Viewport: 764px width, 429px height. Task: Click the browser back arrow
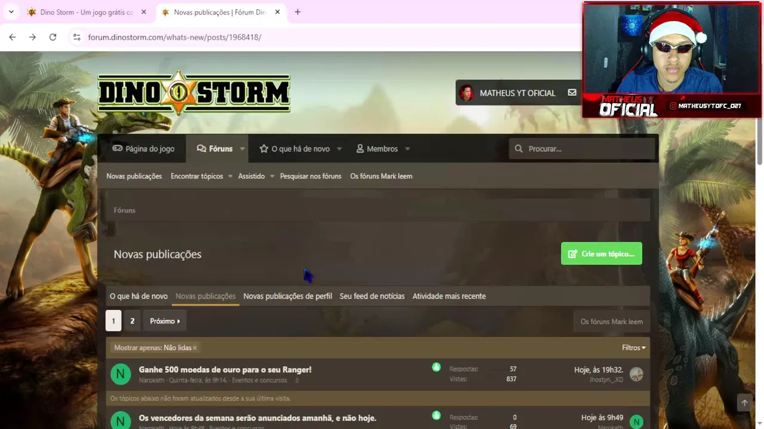click(13, 37)
